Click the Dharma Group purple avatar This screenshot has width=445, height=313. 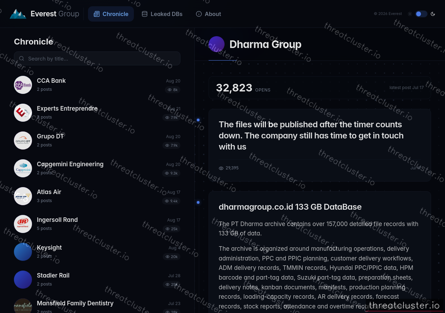217,44
